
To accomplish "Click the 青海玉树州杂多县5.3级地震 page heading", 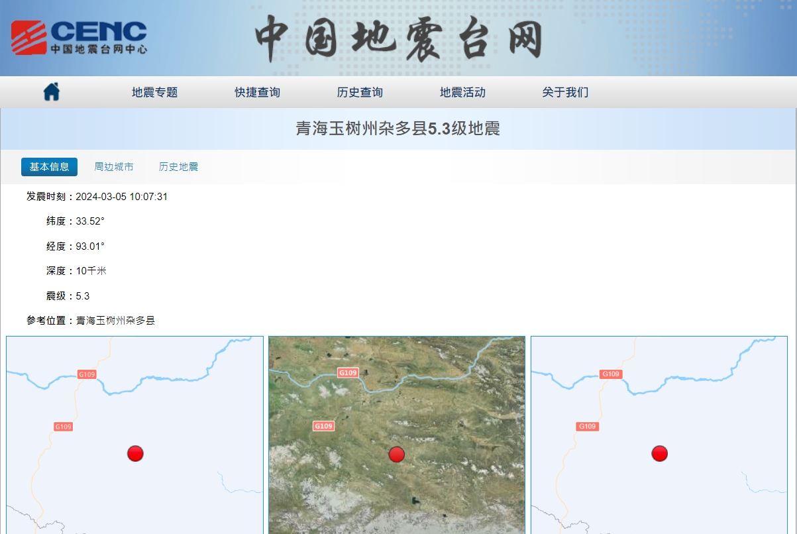I will point(398,129).
